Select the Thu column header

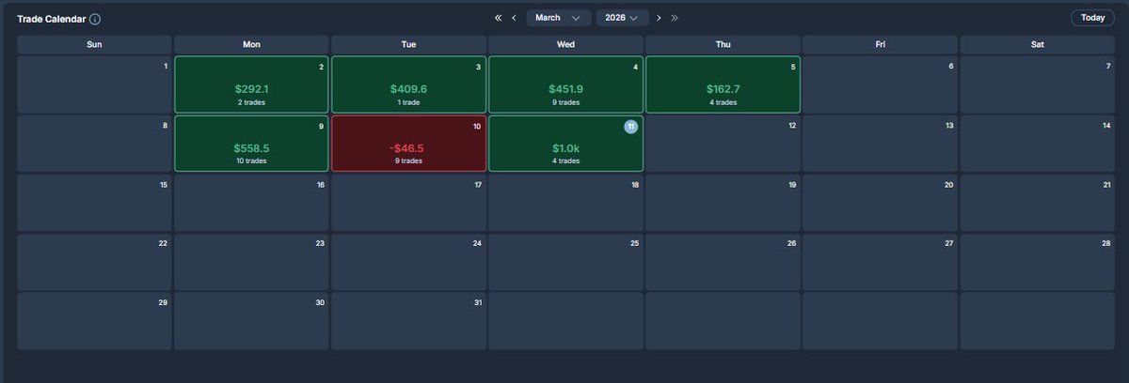click(723, 44)
